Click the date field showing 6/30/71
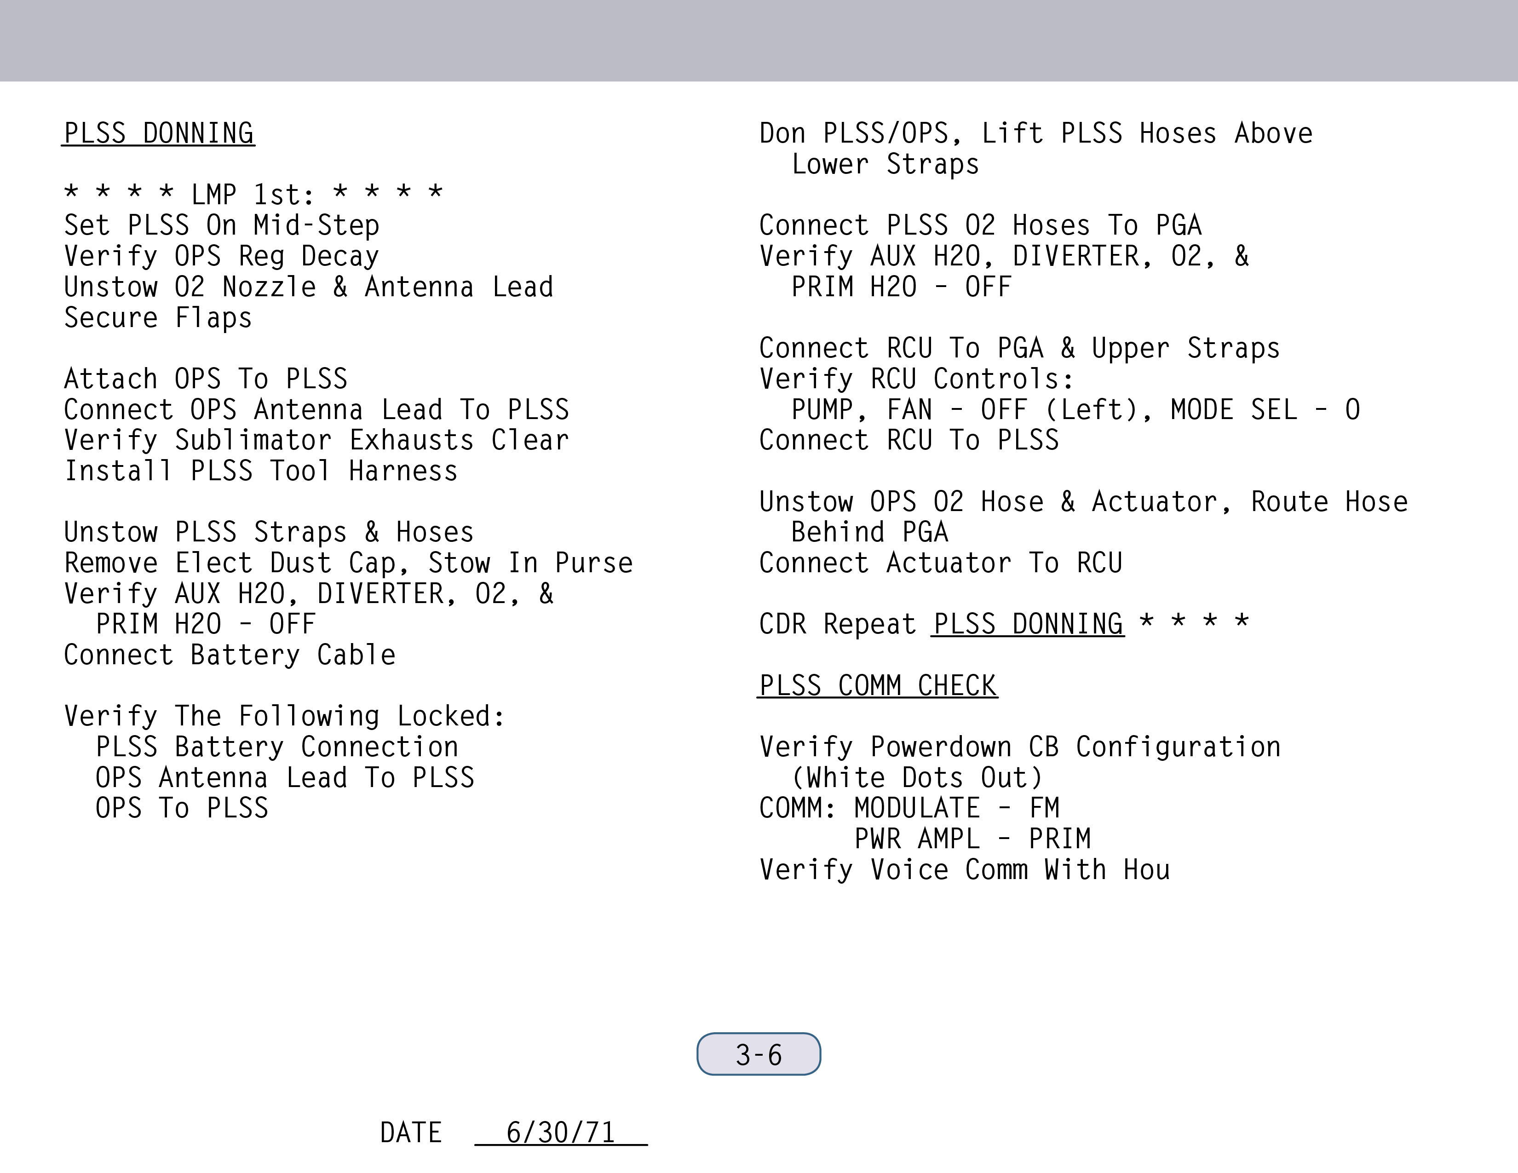 [x=560, y=1133]
